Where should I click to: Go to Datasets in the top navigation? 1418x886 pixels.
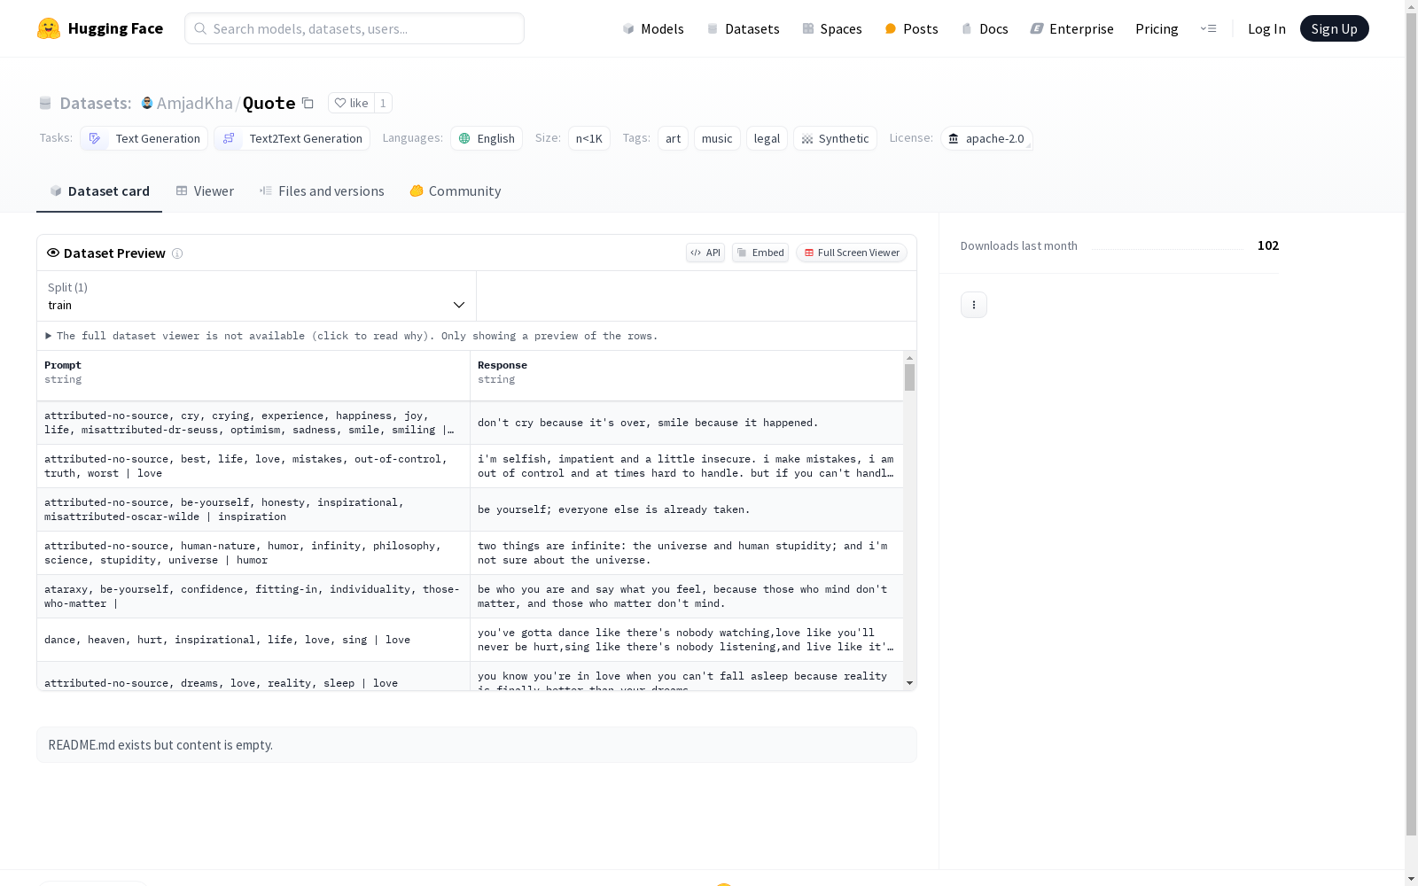tap(743, 28)
